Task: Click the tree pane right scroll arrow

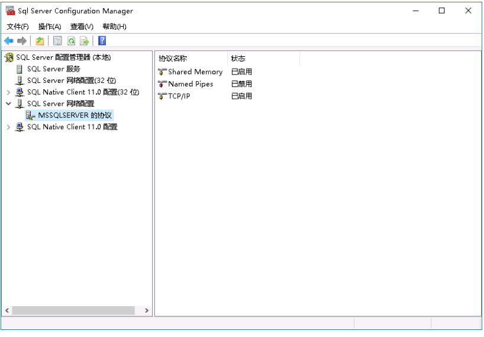Action: point(147,310)
